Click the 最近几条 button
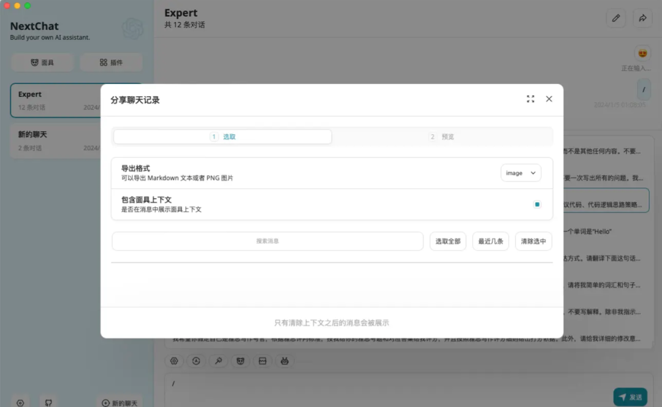Screen dimensions: 662x407 point(490,242)
